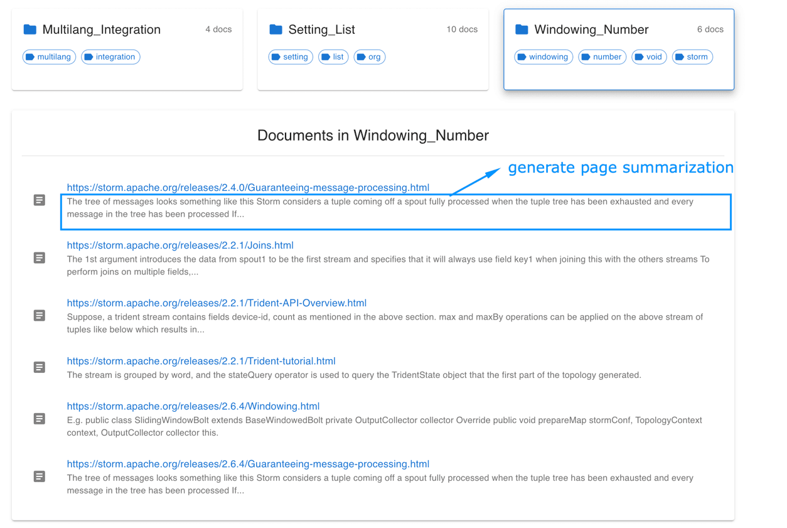Select the 'setting' tag chip
This screenshot has height=528, width=787.
pos(291,57)
